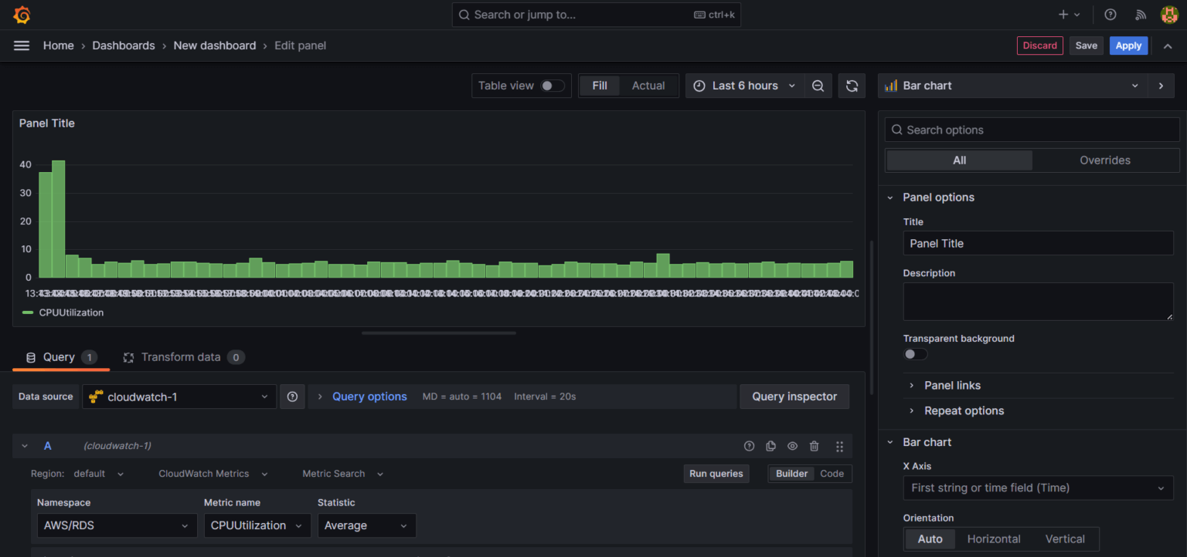The image size is (1187, 557).
Task: Click inside the panel Title field
Action: (x=1038, y=243)
